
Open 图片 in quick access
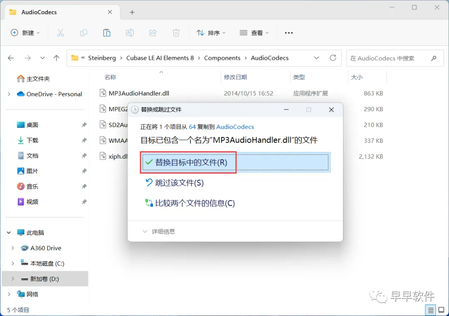[27, 171]
